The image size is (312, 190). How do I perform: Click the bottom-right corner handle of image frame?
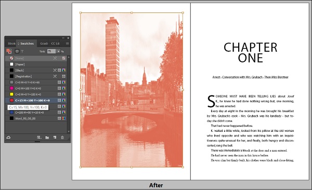pyautogui.click(x=183, y=167)
